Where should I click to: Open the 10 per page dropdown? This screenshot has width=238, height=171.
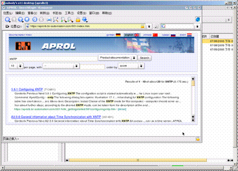point(16,66)
